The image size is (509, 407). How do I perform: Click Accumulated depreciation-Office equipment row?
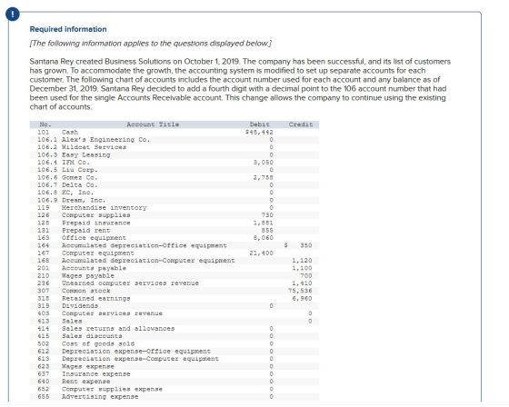[175, 245]
